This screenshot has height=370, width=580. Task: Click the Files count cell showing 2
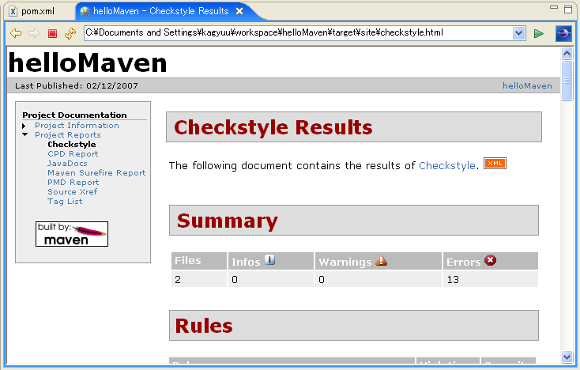[x=199, y=279]
